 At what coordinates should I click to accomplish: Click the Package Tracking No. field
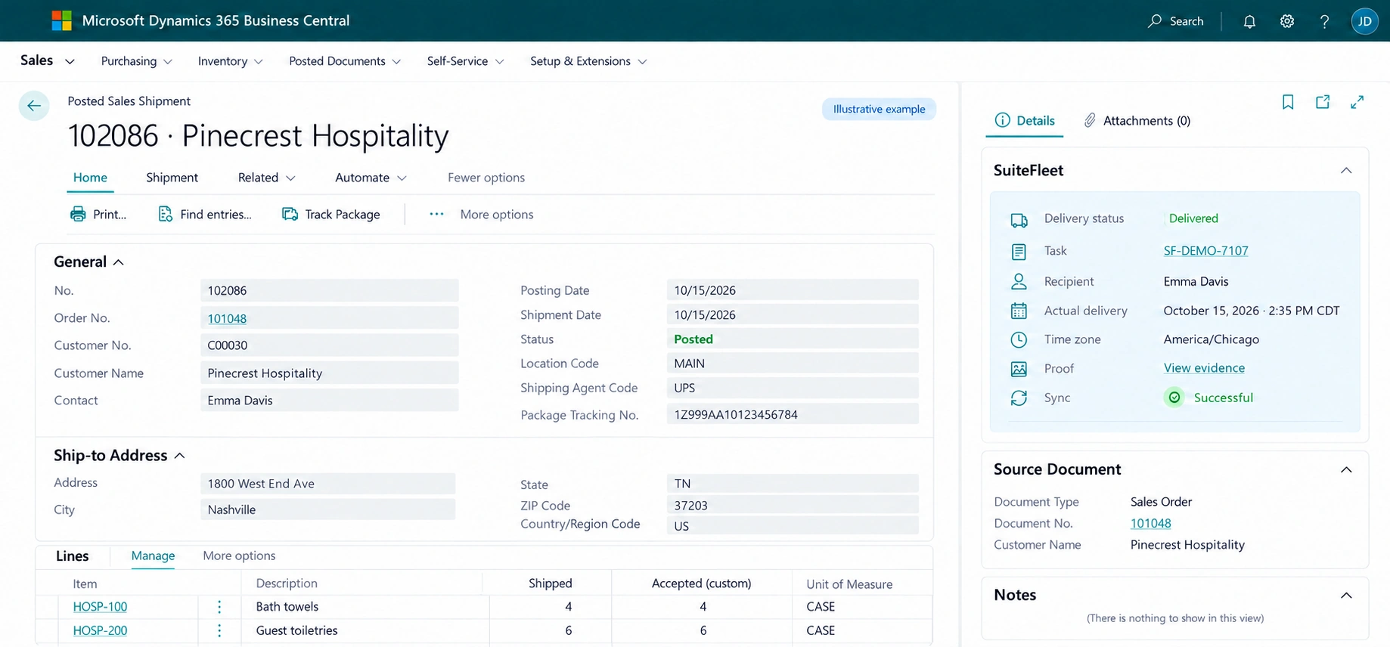click(793, 415)
